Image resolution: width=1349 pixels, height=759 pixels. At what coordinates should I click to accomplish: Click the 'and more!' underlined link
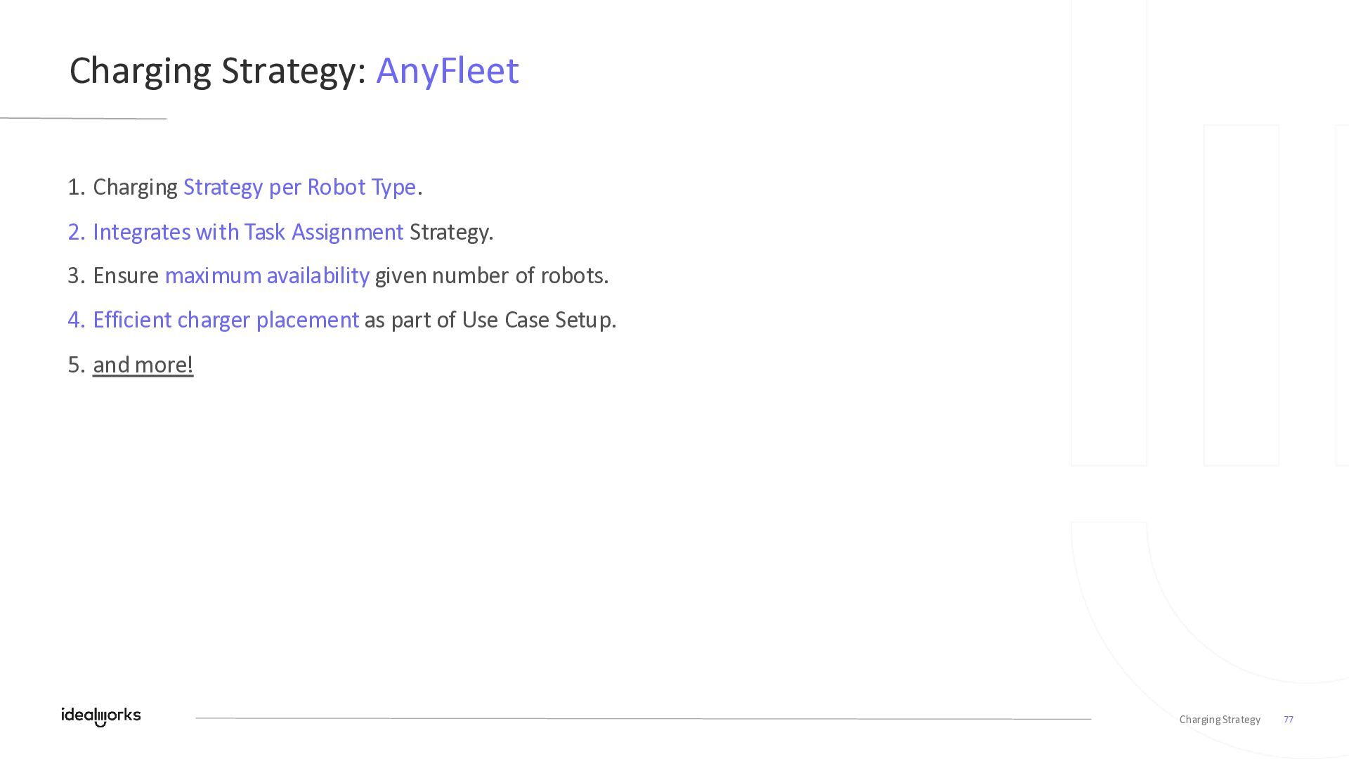(x=143, y=365)
